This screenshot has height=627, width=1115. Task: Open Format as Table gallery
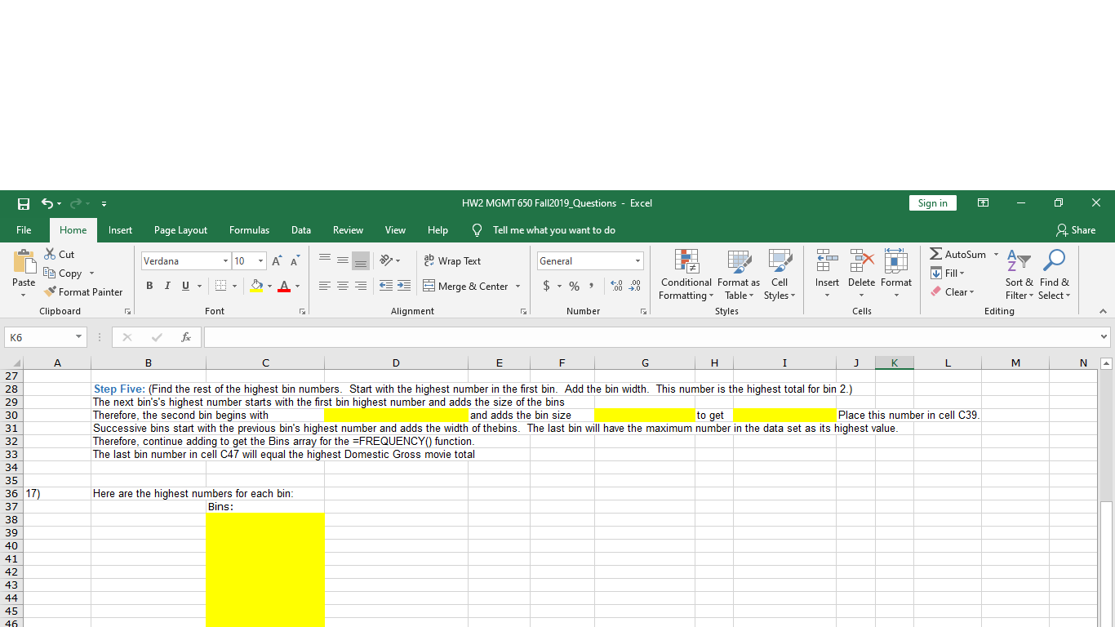[x=738, y=261]
